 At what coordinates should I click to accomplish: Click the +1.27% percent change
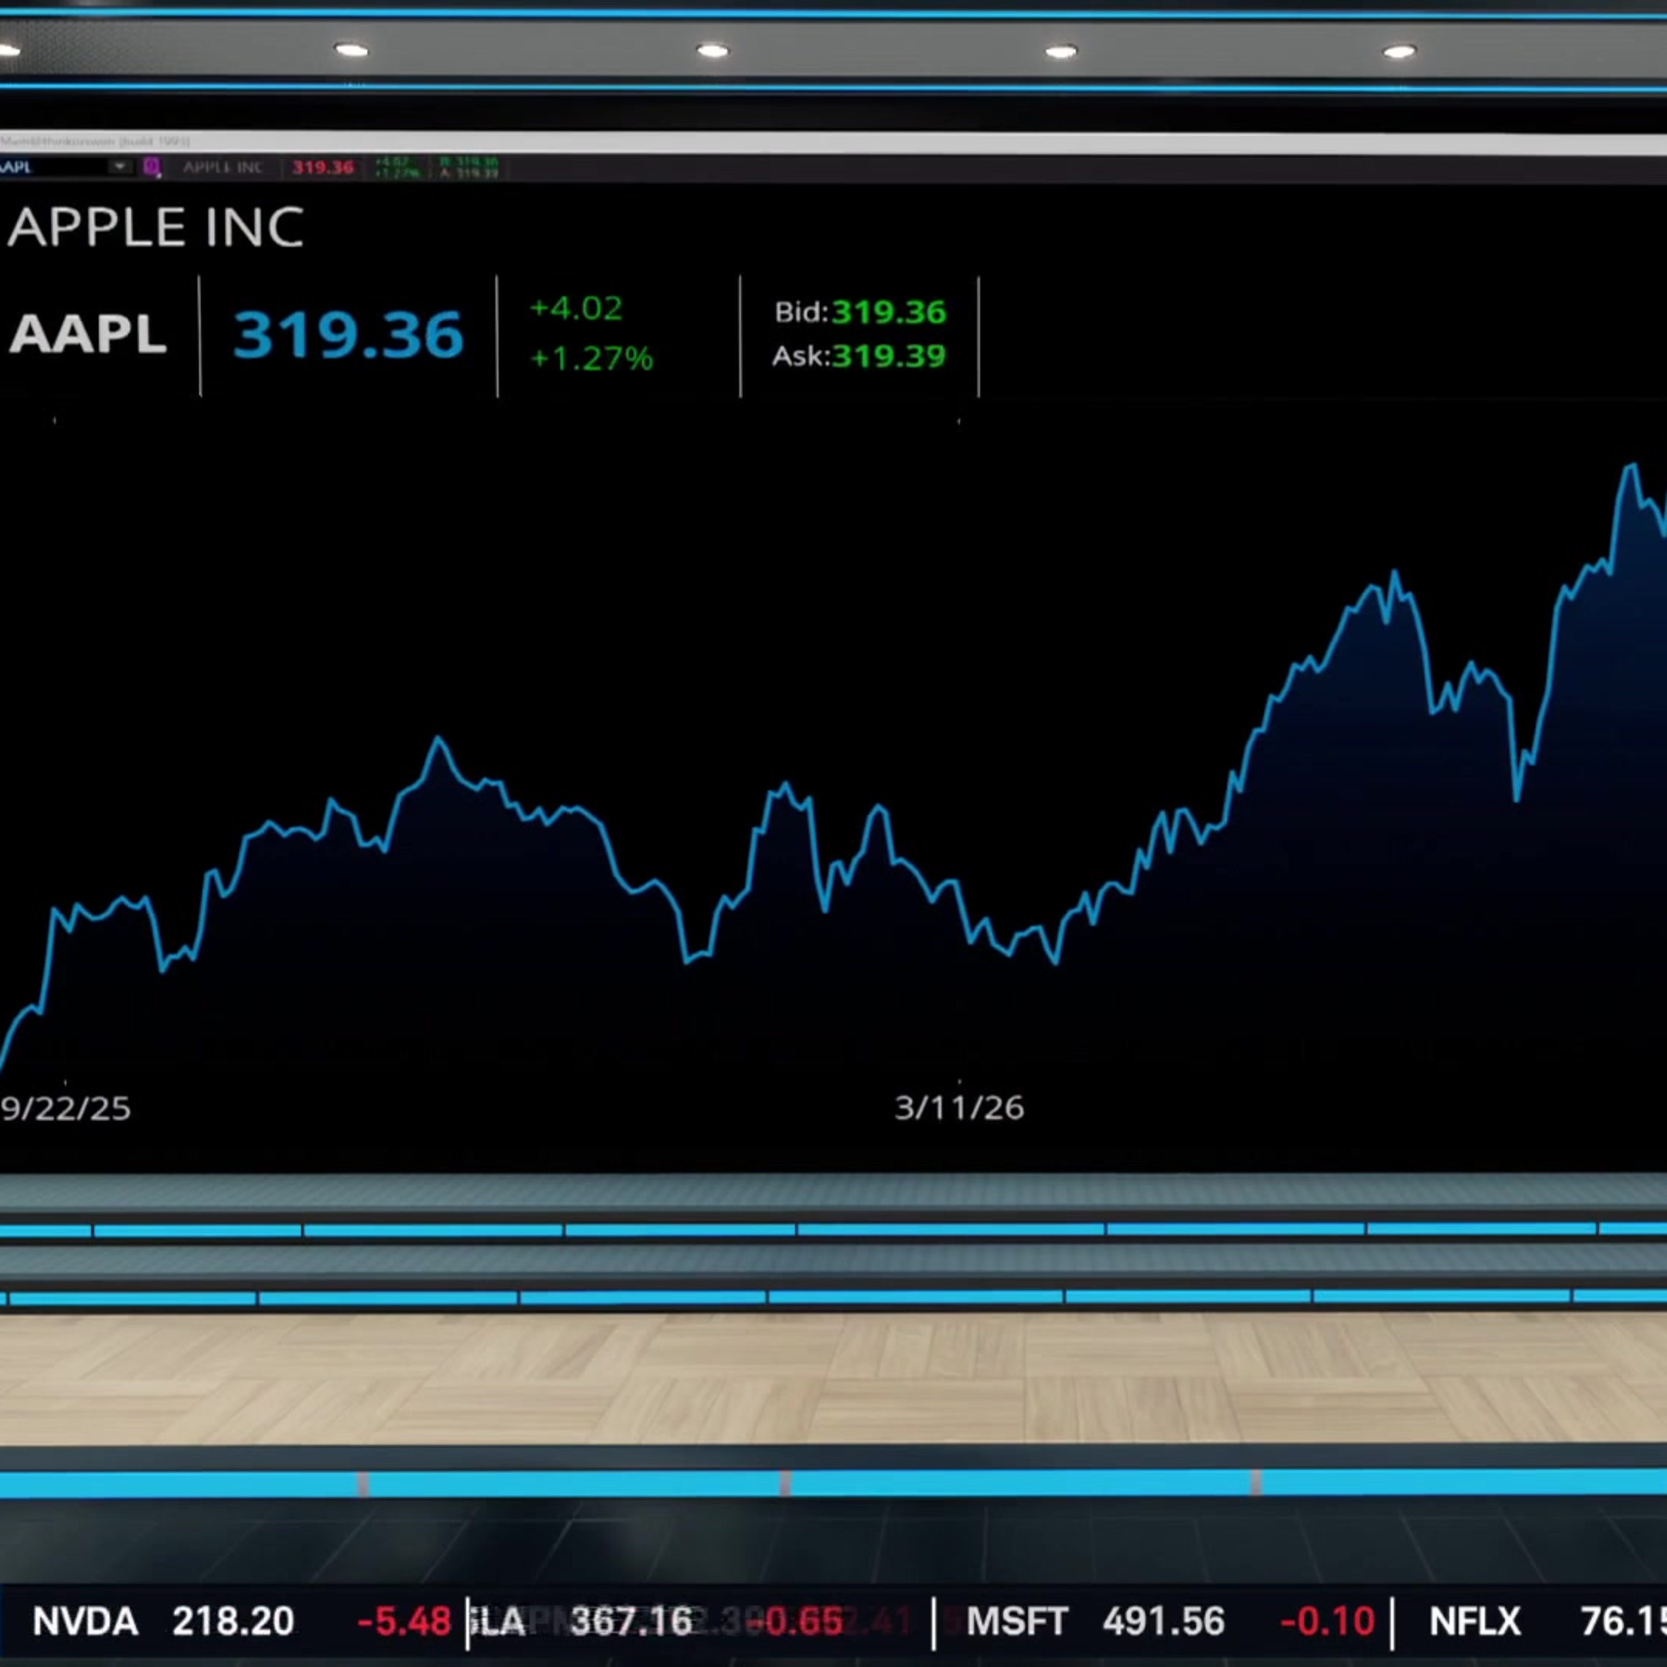[x=591, y=358]
